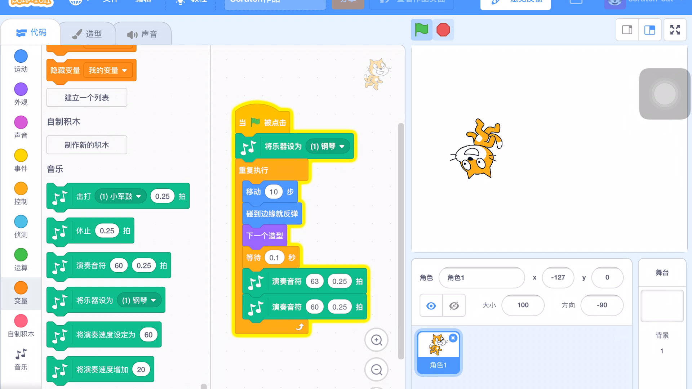Viewport: 692px width, 389px height.
Task: Edit tempo value 60 in 将演奏速度设定为 block
Action: pos(148,335)
